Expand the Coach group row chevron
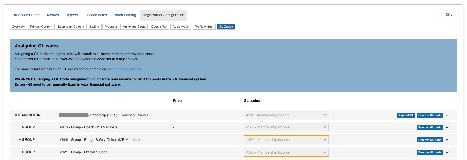Image resolution: width=467 pixels, height=160 pixels. (x=447, y=127)
